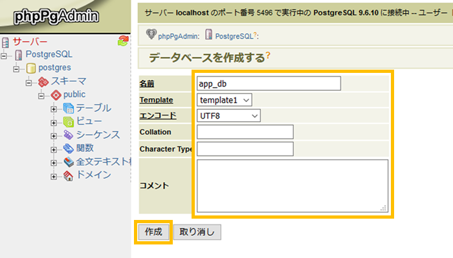Click the スキーマ schema icon
Viewport: 453px width, 258px height.
43,81
